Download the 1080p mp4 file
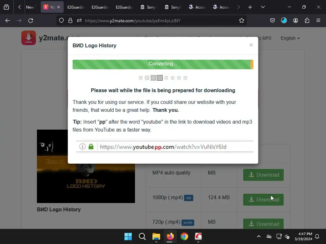326x244 pixels. point(263,200)
